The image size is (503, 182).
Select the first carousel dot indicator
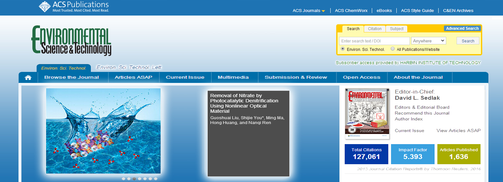123,178
